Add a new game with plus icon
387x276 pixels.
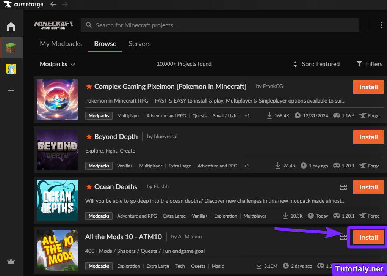(11, 90)
